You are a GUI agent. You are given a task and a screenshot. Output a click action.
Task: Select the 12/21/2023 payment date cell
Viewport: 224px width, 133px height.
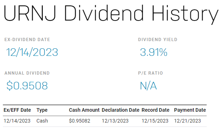[x=188, y=121]
